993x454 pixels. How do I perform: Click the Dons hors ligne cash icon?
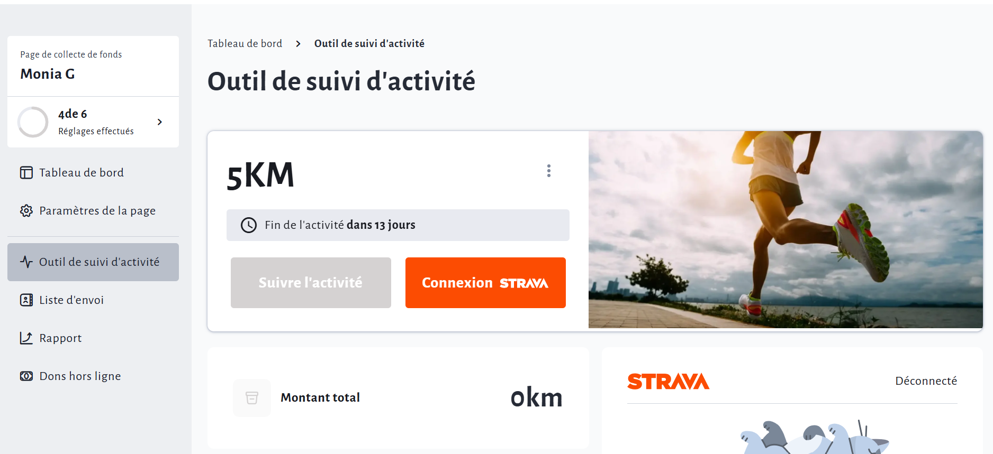click(x=26, y=376)
